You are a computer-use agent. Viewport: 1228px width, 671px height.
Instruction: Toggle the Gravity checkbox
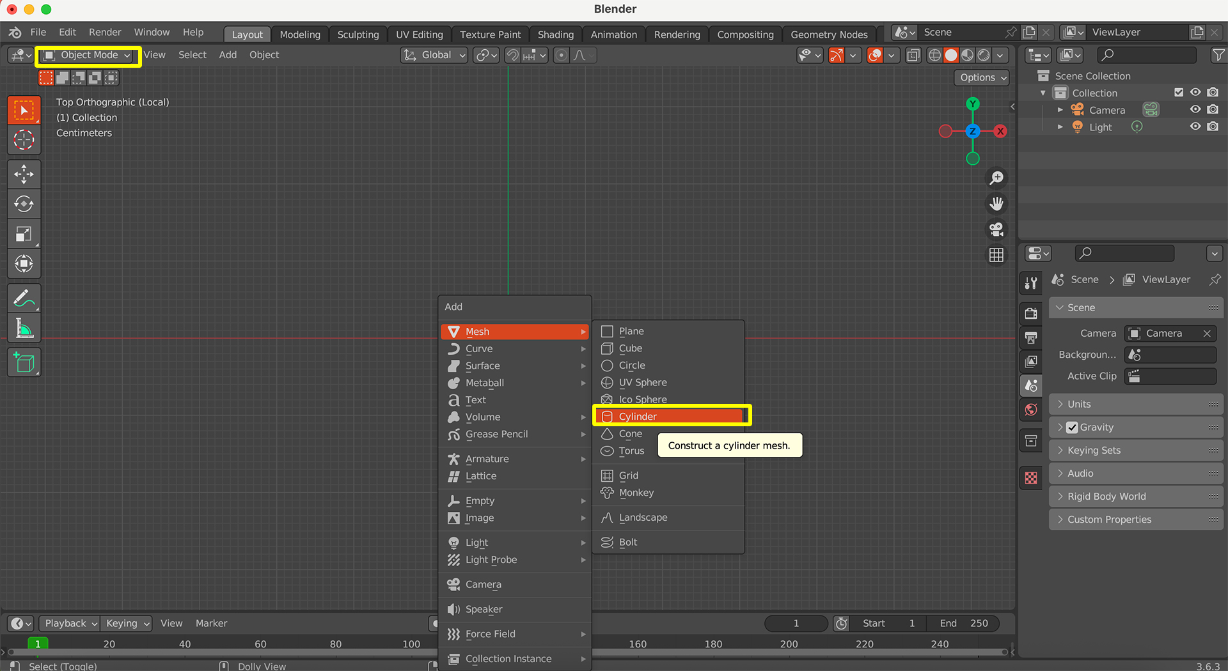pyautogui.click(x=1073, y=428)
